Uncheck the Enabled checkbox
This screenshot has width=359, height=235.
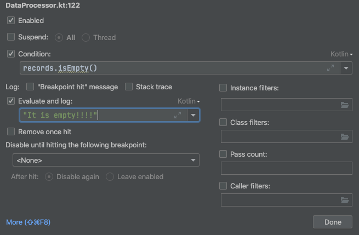click(11, 20)
